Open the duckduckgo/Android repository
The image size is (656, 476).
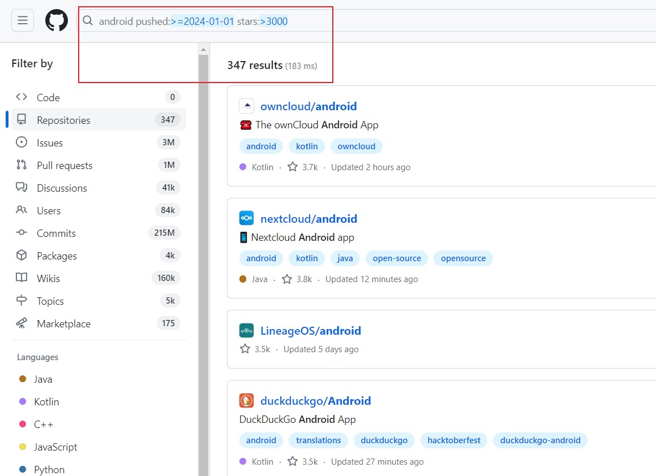[315, 401]
